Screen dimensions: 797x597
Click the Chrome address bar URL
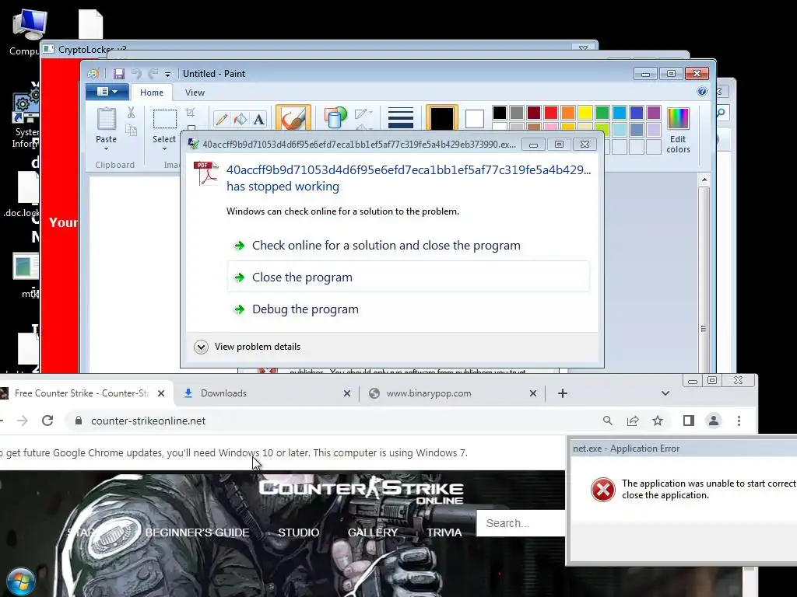(149, 421)
